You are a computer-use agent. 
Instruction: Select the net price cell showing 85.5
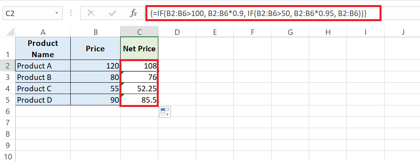139,99
